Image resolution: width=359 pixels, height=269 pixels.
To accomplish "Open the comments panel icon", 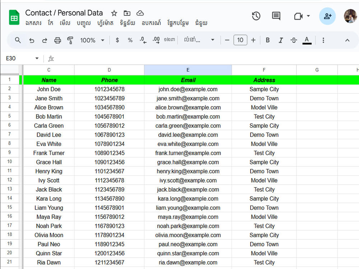I will [276, 16].
